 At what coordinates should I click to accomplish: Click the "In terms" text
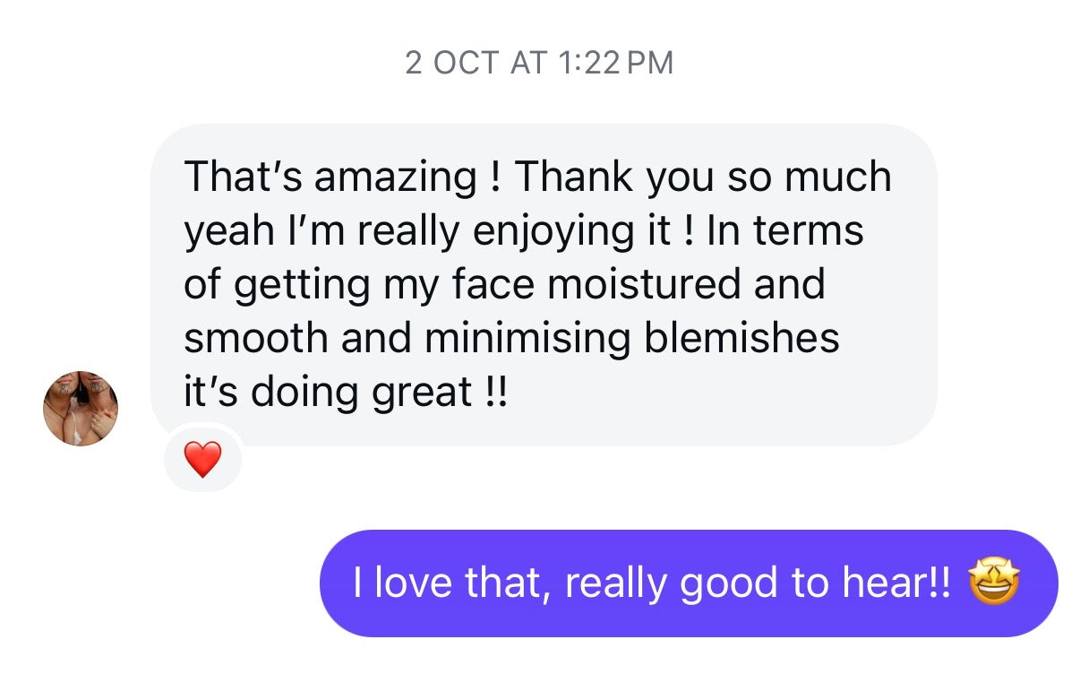pyautogui.click(x=784, y=231)
